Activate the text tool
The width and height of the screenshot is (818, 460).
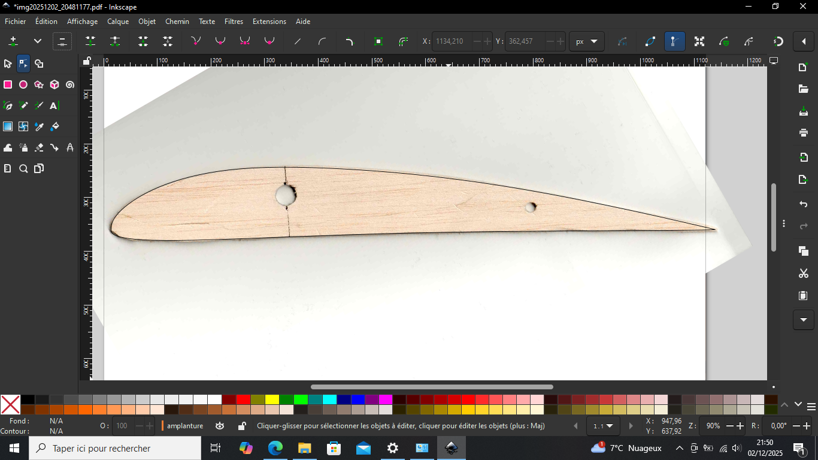coord(54,105)
